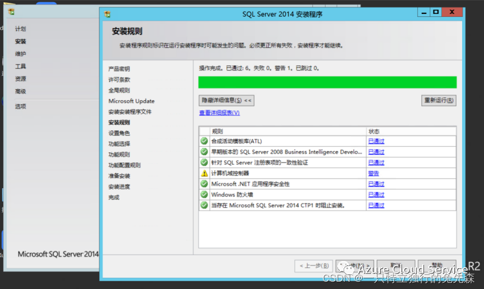Image resolution: width=484 pixels, height=289 pixels.
Task: Open 已通过 link for Windows 防火墙
Action: 376,194
